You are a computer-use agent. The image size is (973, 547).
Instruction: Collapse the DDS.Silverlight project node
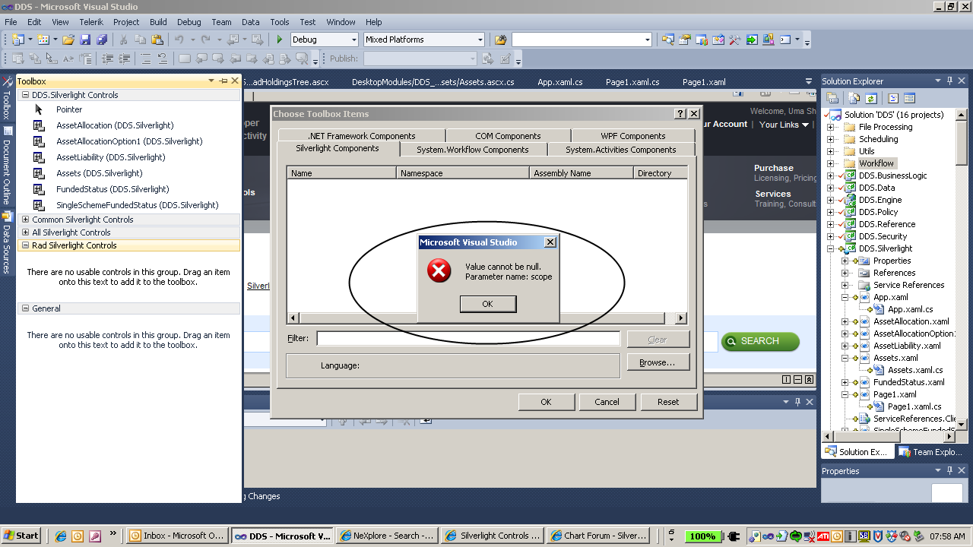coord(830,248)
